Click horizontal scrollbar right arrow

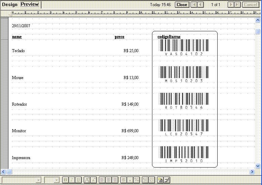click(x=252, y=172)
